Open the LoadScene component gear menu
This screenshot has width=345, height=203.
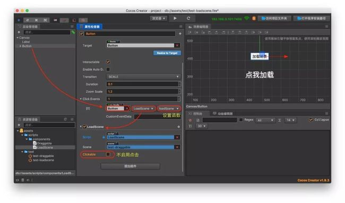[179, 127]
